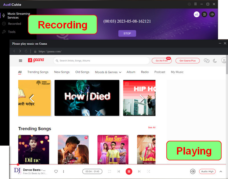Toggle Gaana dark mode moon icon
Viewport: 228px width, 179px height.
click(215, 61)
